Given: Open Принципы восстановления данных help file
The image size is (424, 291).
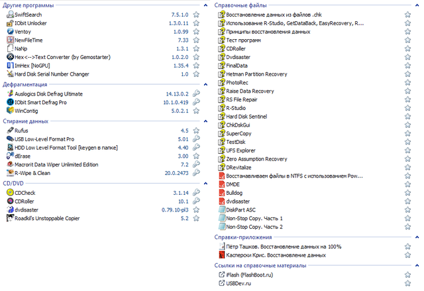Looking at the screenshot, I should 268,32.
